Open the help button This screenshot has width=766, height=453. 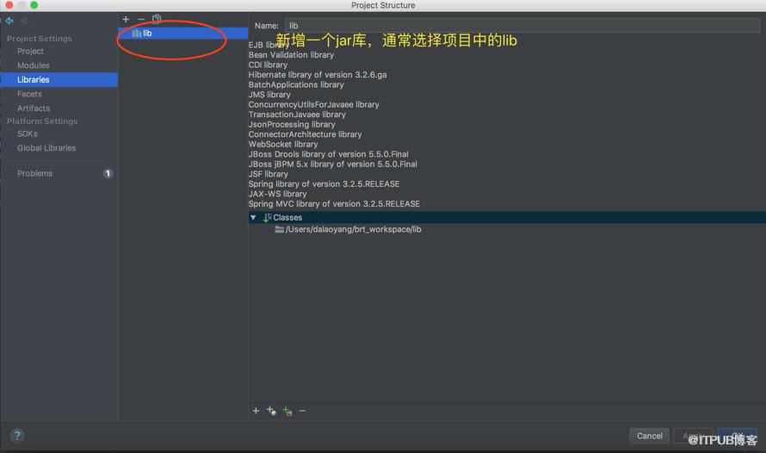tap(17, 436)
